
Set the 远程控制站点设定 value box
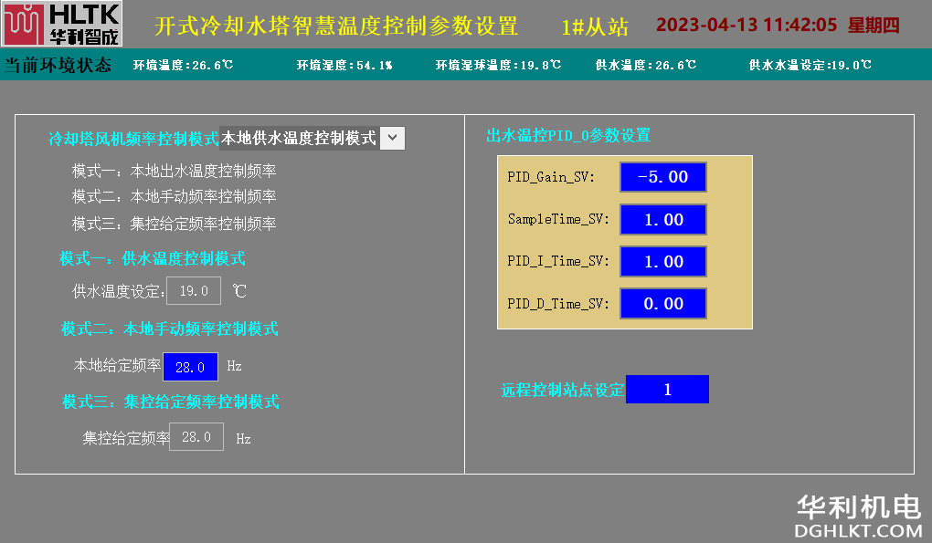pos(667,390)
